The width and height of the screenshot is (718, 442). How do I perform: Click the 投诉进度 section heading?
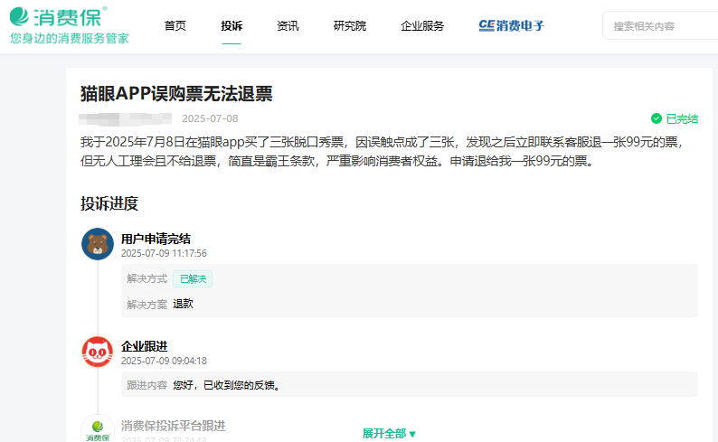(x=109, y=203)
